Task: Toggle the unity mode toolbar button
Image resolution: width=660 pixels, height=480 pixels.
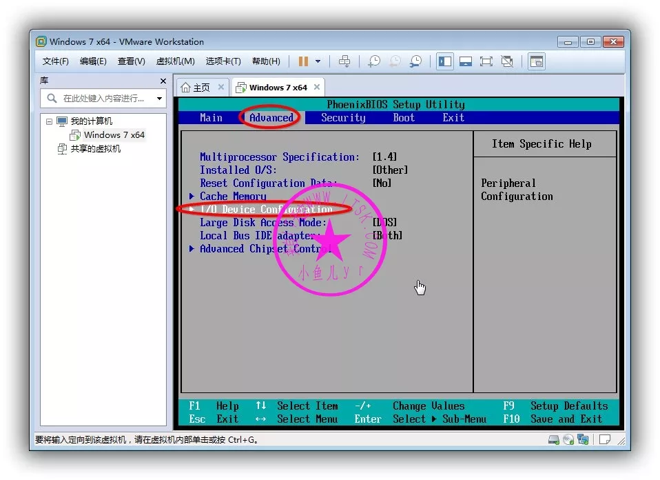Action: (507, 61)
